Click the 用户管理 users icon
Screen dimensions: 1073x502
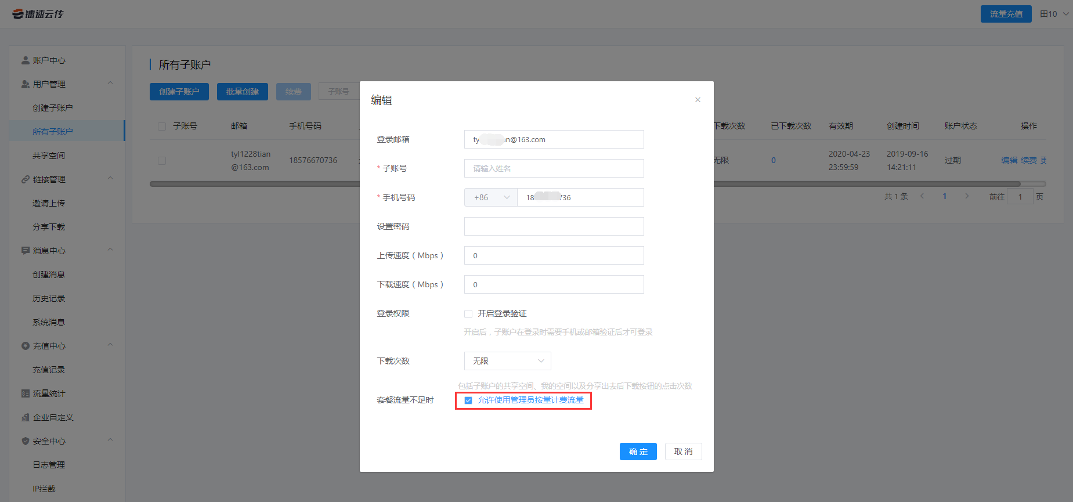click(x=26, y=84)
